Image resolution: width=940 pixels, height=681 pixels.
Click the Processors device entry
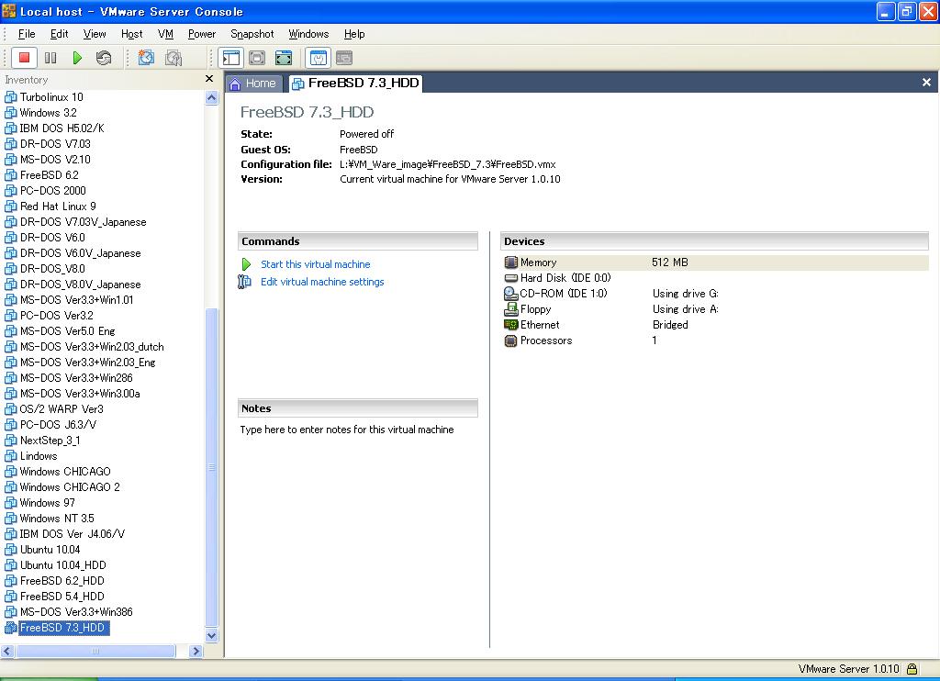tap(538, 340)
